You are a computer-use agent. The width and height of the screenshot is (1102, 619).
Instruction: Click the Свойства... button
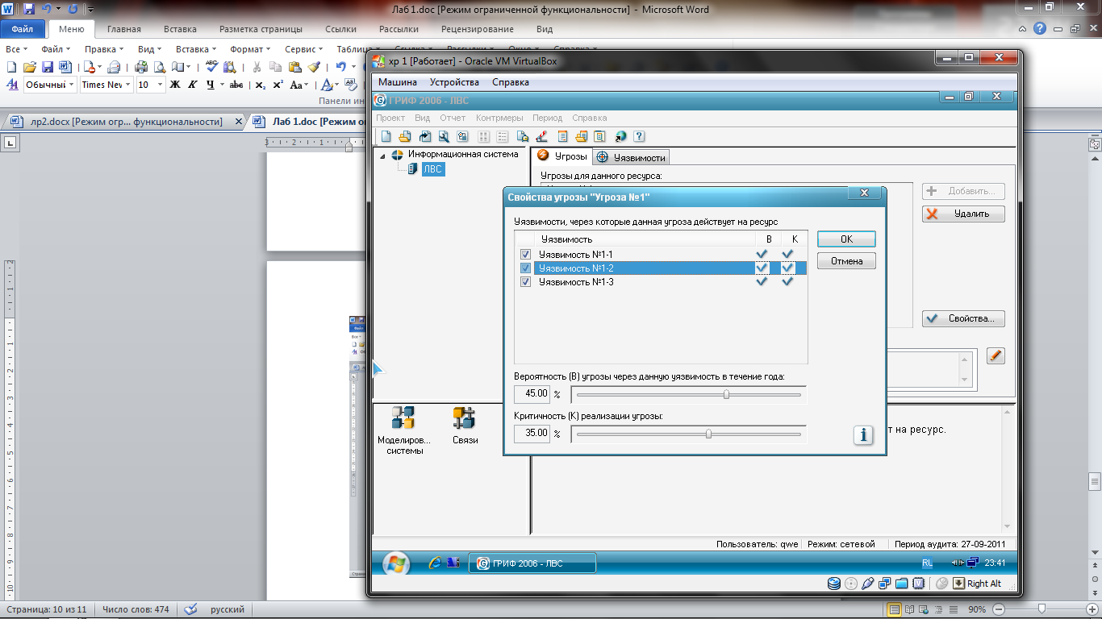point(963,318)
